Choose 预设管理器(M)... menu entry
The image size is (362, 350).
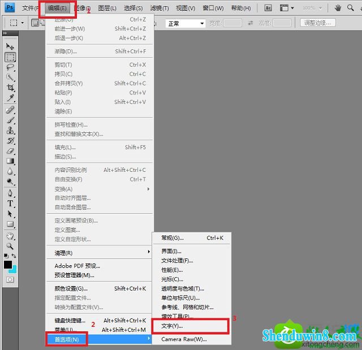click(99, 275)
